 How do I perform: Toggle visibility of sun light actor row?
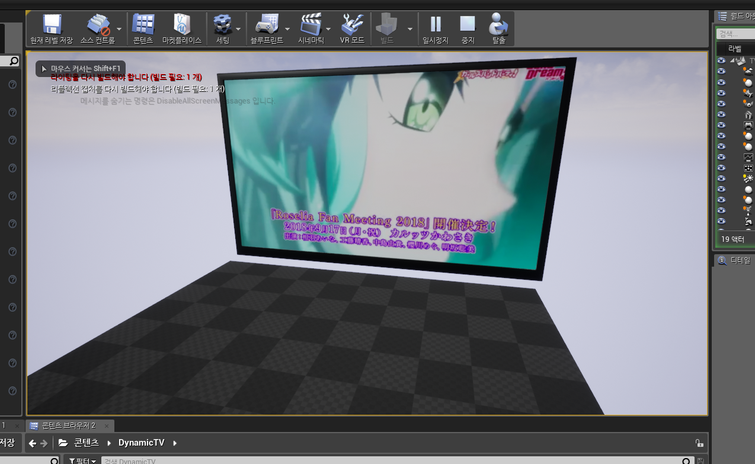[x=721, y=178]
